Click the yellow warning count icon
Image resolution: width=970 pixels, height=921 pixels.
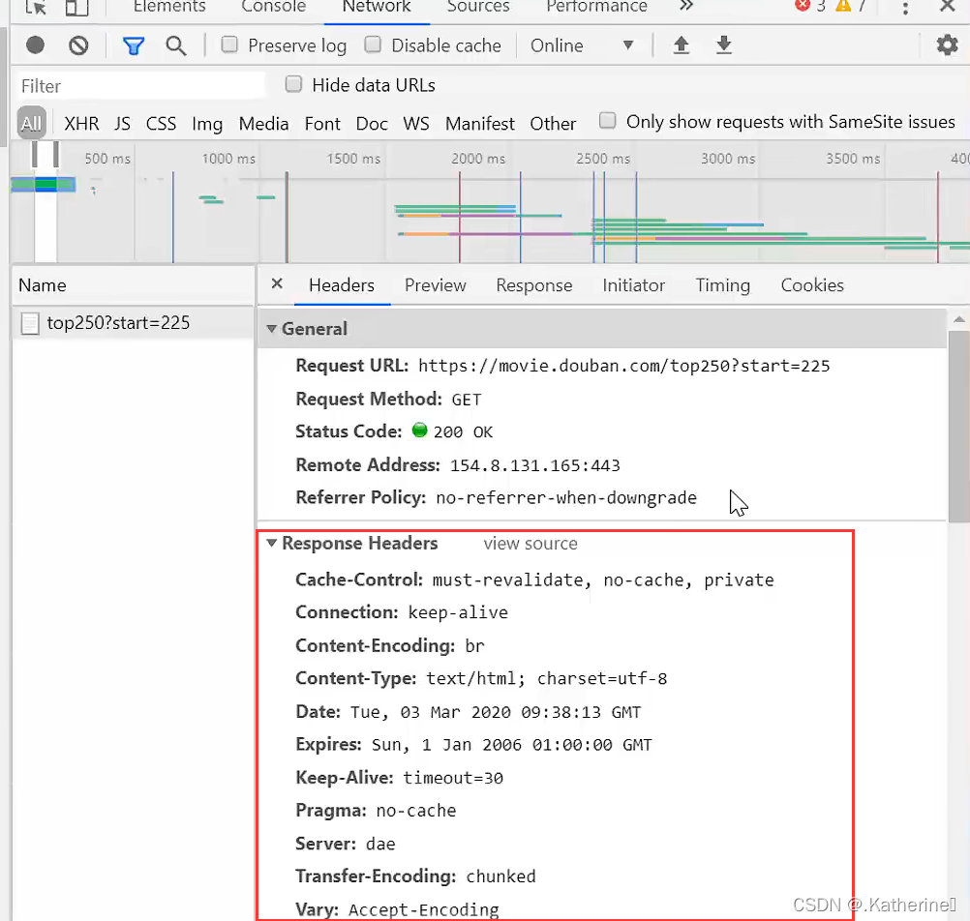(843, 6)
